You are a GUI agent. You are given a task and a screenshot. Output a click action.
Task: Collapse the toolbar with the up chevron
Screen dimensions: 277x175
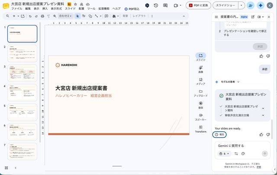[184, 16]
